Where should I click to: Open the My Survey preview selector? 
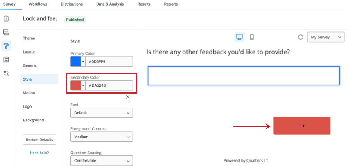[x=325, y=37]
